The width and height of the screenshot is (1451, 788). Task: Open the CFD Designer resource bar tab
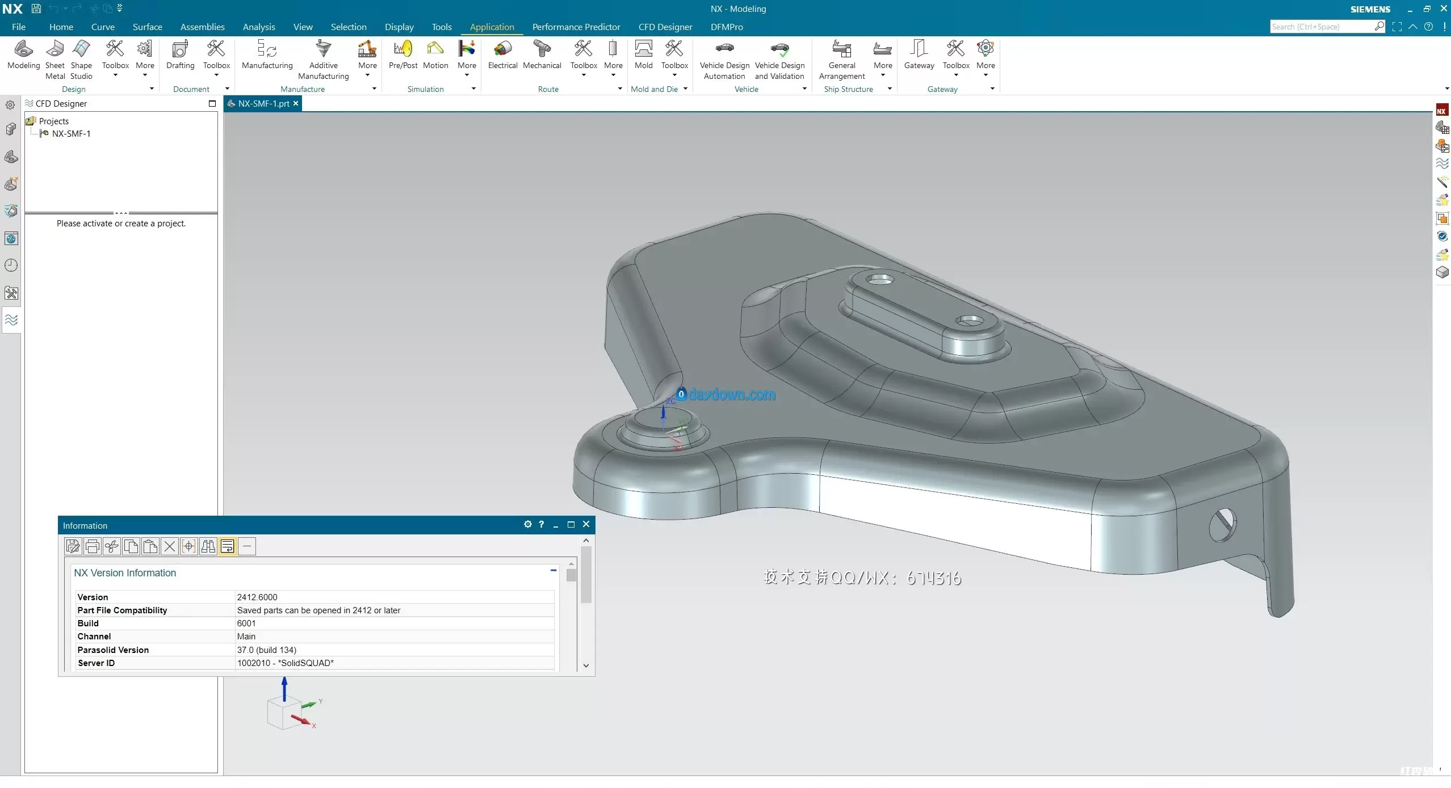pos(11,320)
